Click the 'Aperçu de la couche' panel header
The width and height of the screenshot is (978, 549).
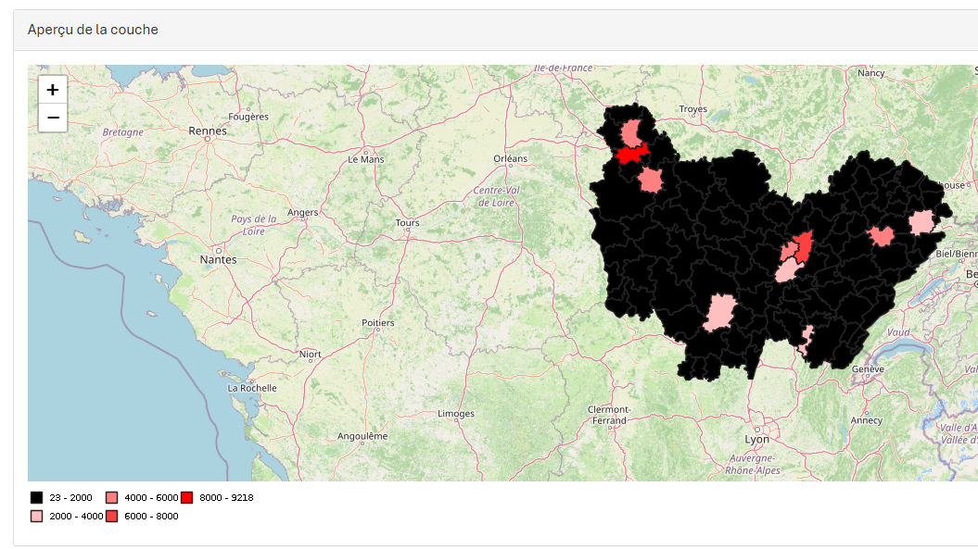pos(93,30)
